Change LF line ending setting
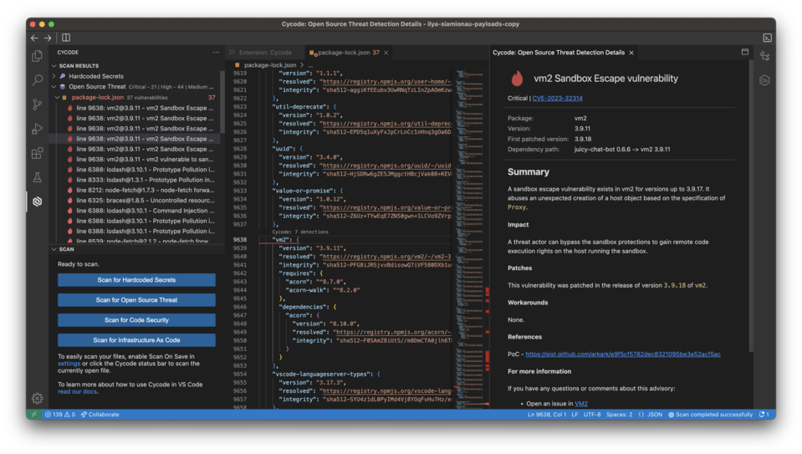 [575, 415]
